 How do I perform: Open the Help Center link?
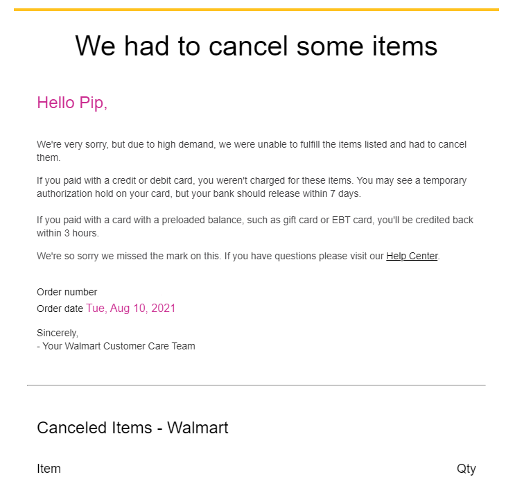412,256
